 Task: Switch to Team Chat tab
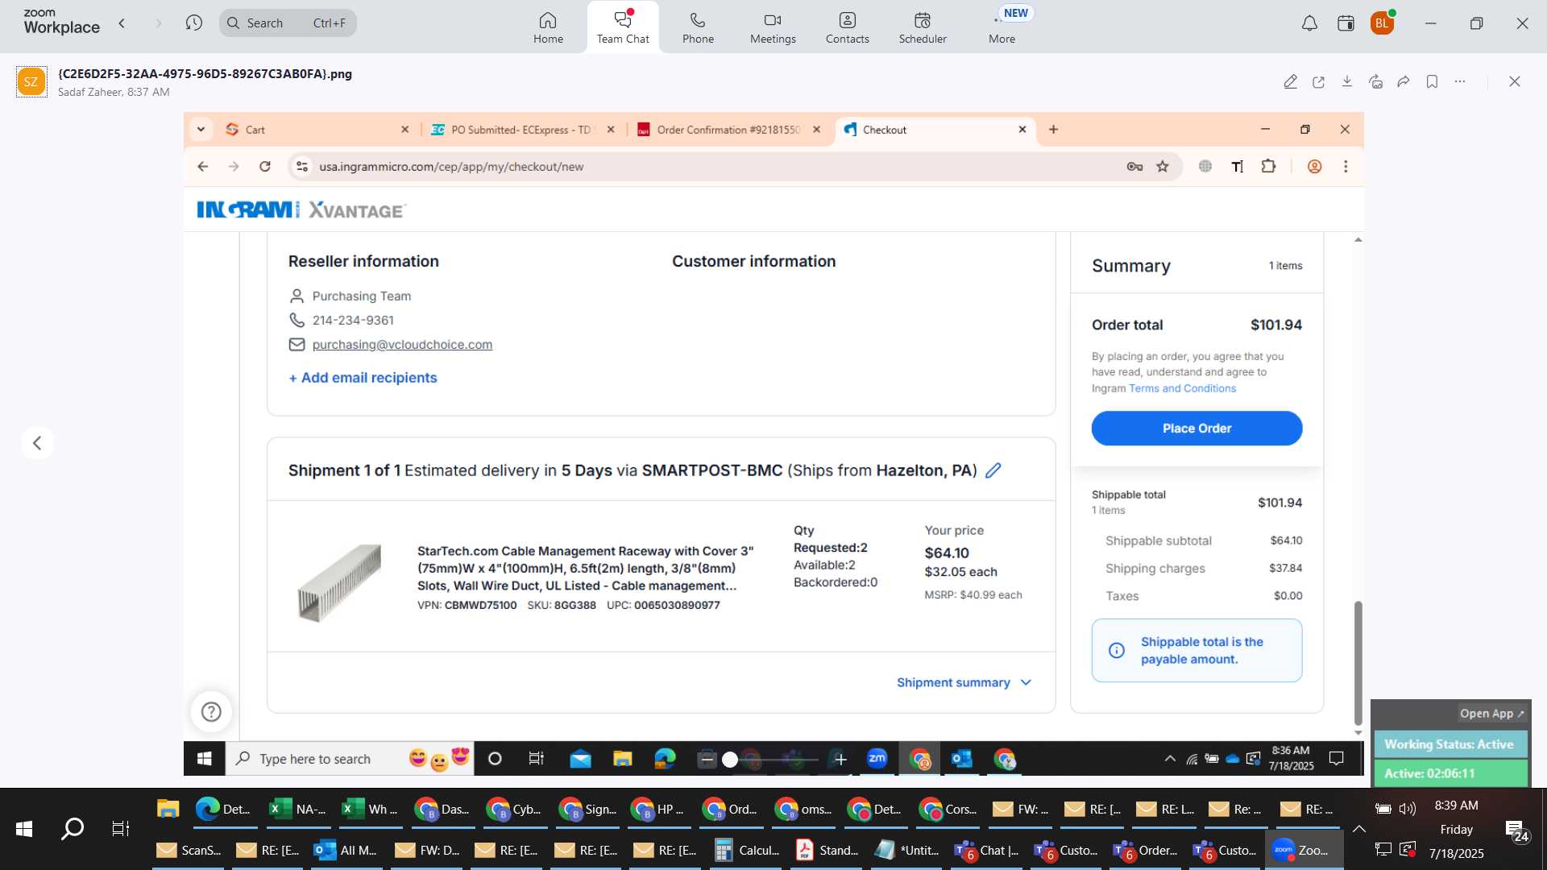click(x=623, y=27)
